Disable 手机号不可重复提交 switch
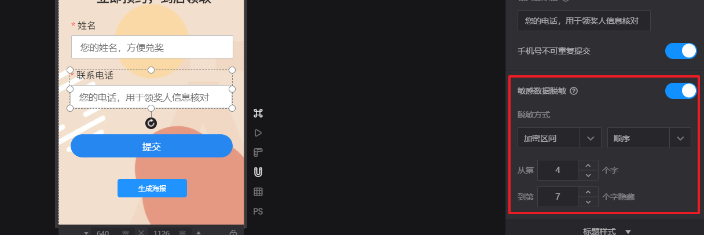 [681, 51]
